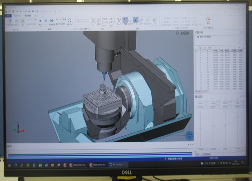This screenshot has width=252, height=181.
Task: Click the fast-forward double-arrow icon
Action: pos(52,21)
